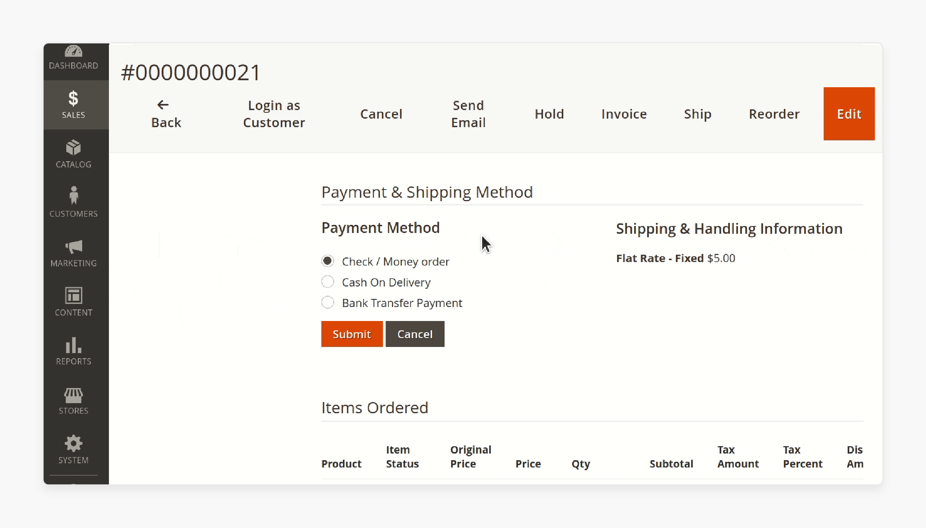926x528 pixels.
Task: Click order number #0000000021 title
Action: click(190, 72)
